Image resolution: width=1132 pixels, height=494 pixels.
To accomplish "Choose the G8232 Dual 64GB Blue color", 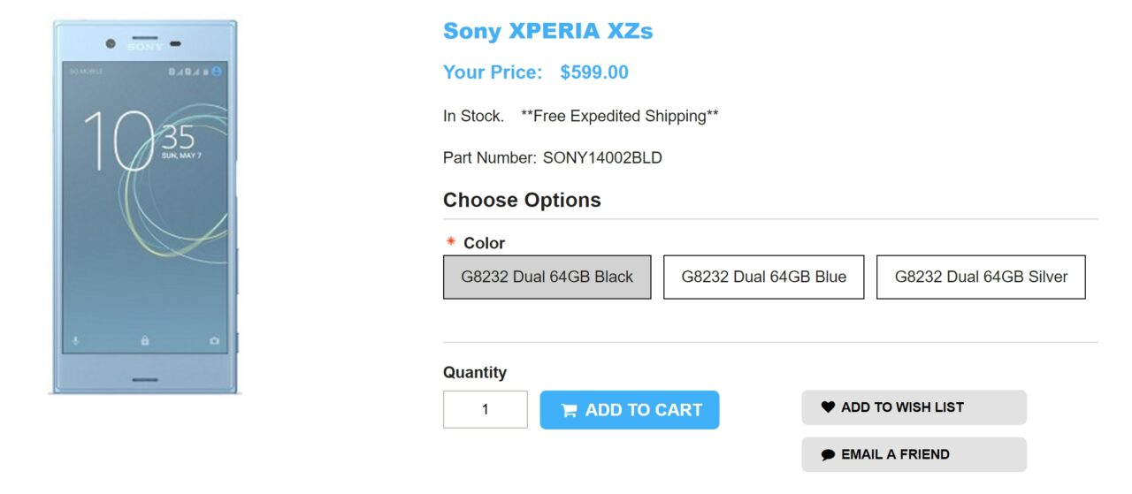I will coord(763,277).
